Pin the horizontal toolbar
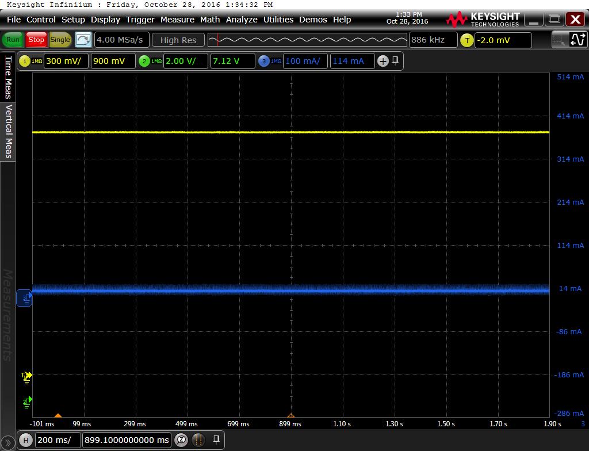 [x=216, y=439]
